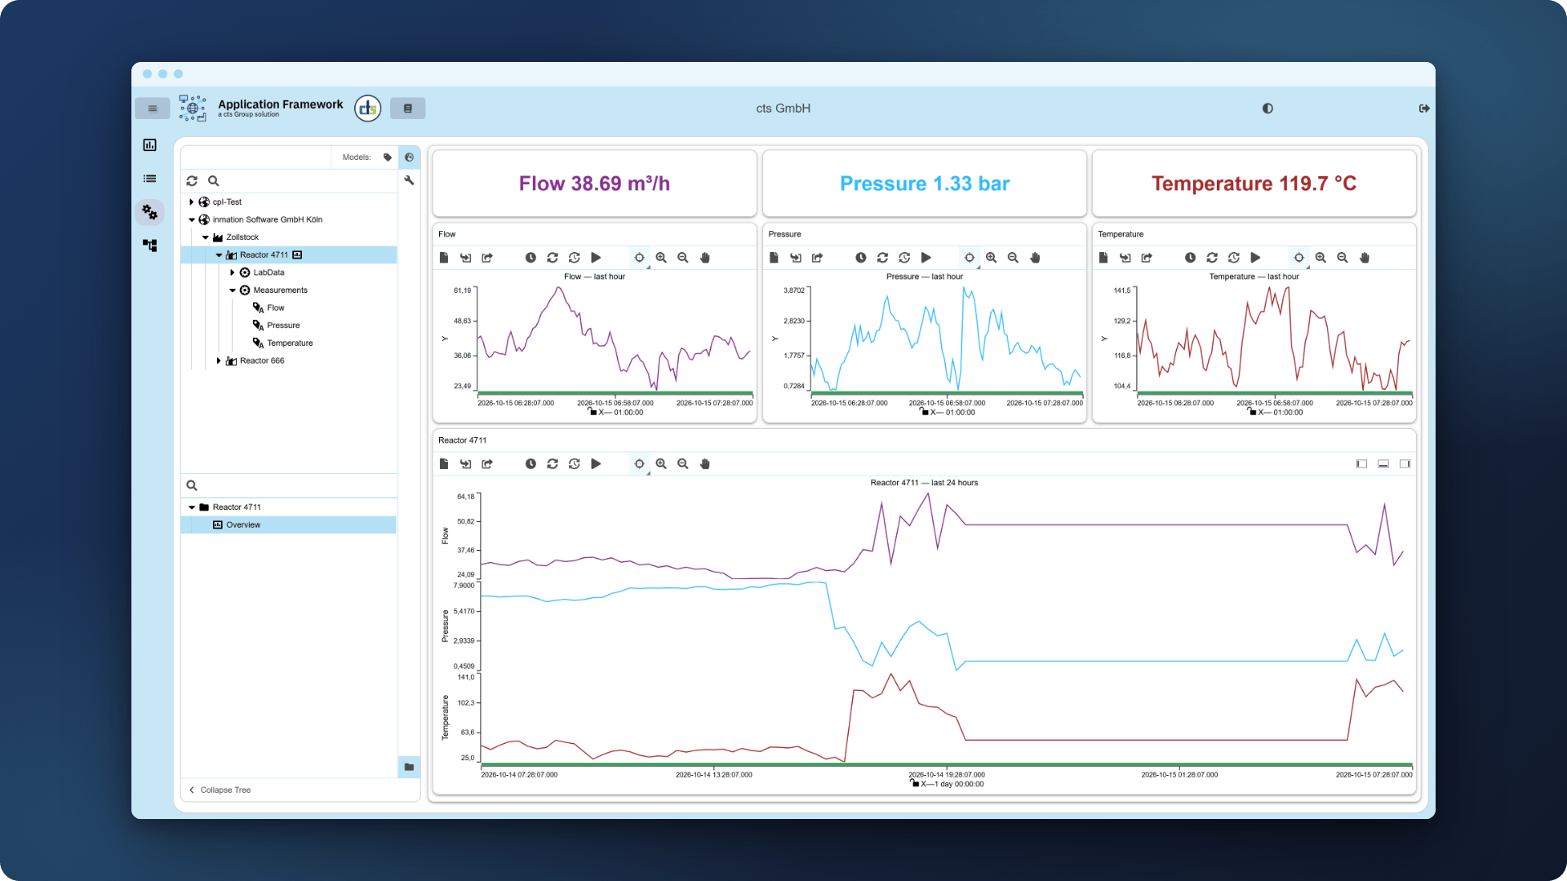Click Collapse Tree link
Viewport: 1567px width, 881px height.
[x=220, y=790]
